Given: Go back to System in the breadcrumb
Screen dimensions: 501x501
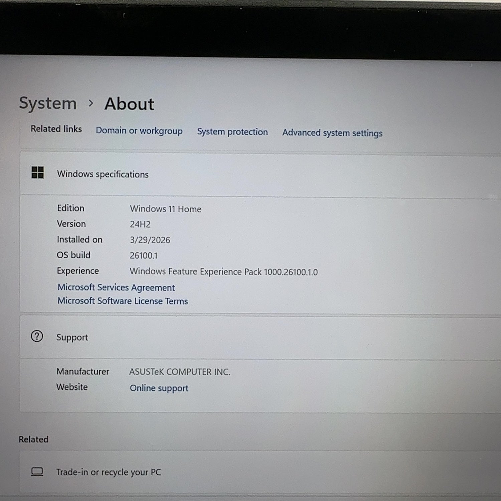Looking at the screenshot, I should pyautogui.click(x=48, y=103).
